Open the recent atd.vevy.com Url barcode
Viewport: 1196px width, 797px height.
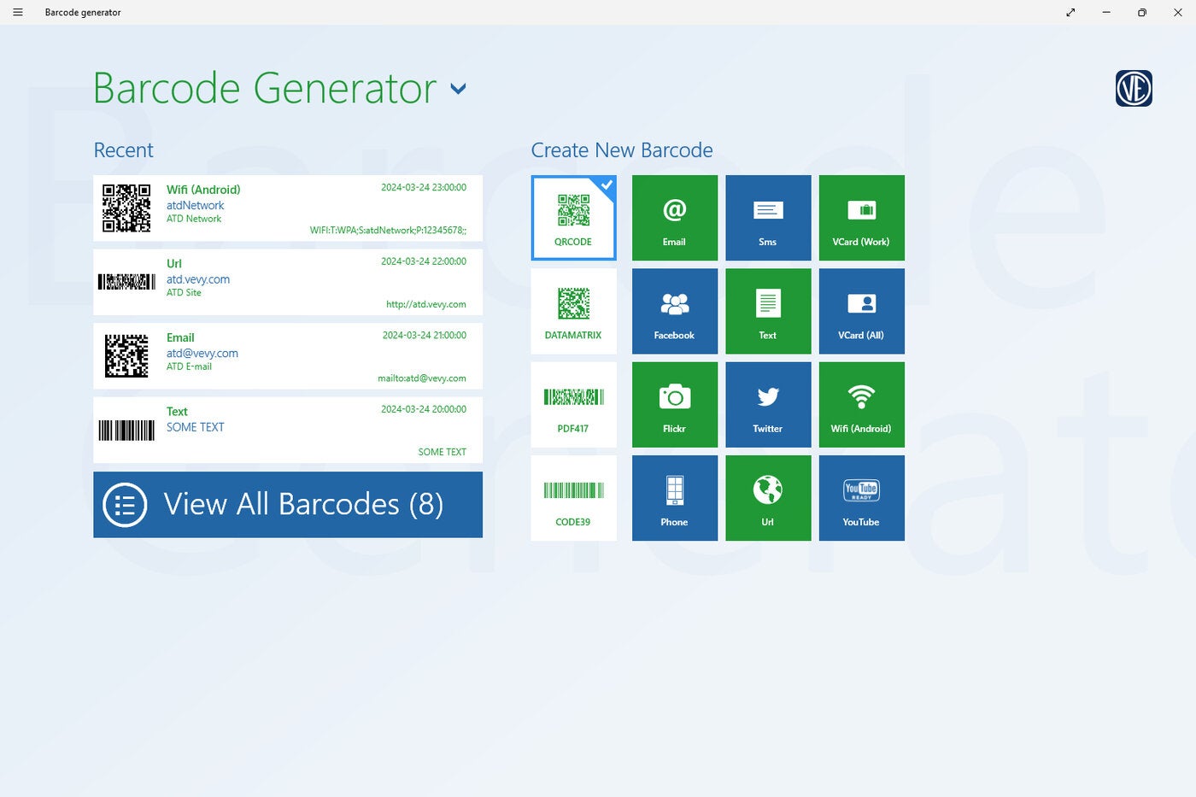[288, 282]
